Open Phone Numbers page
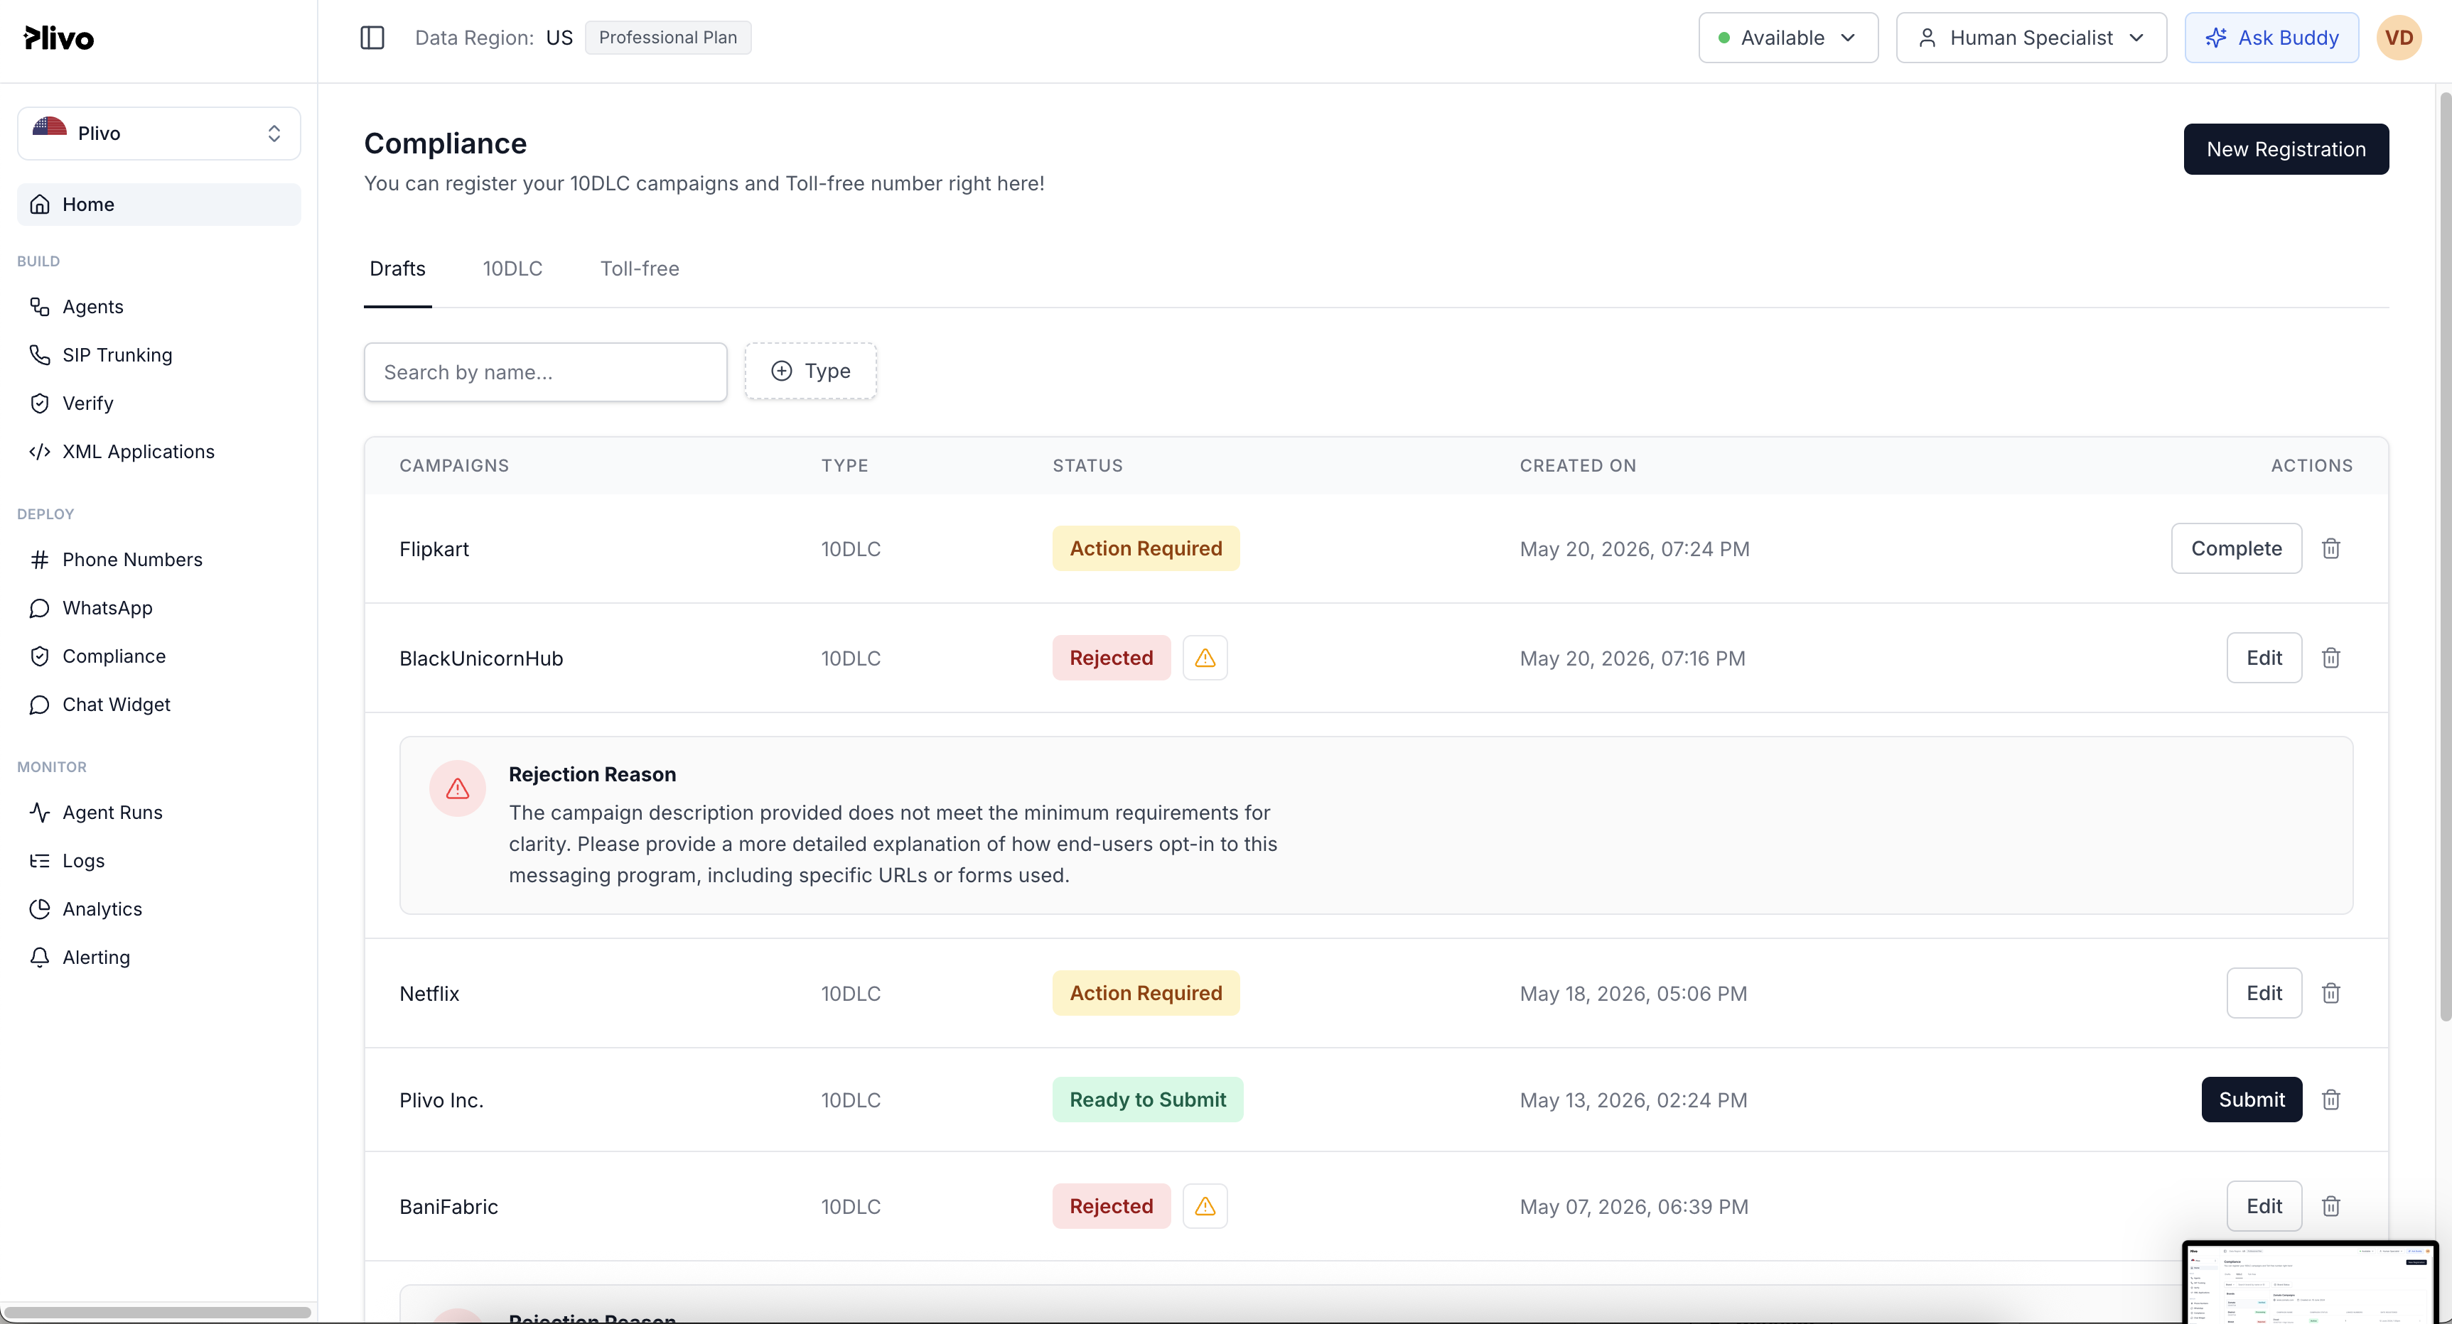The height and width of the screenshot is (1324, 2452). [159, 559]
